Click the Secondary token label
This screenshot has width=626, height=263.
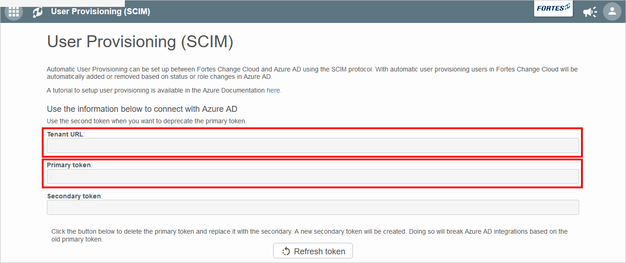tap(74, 196)
